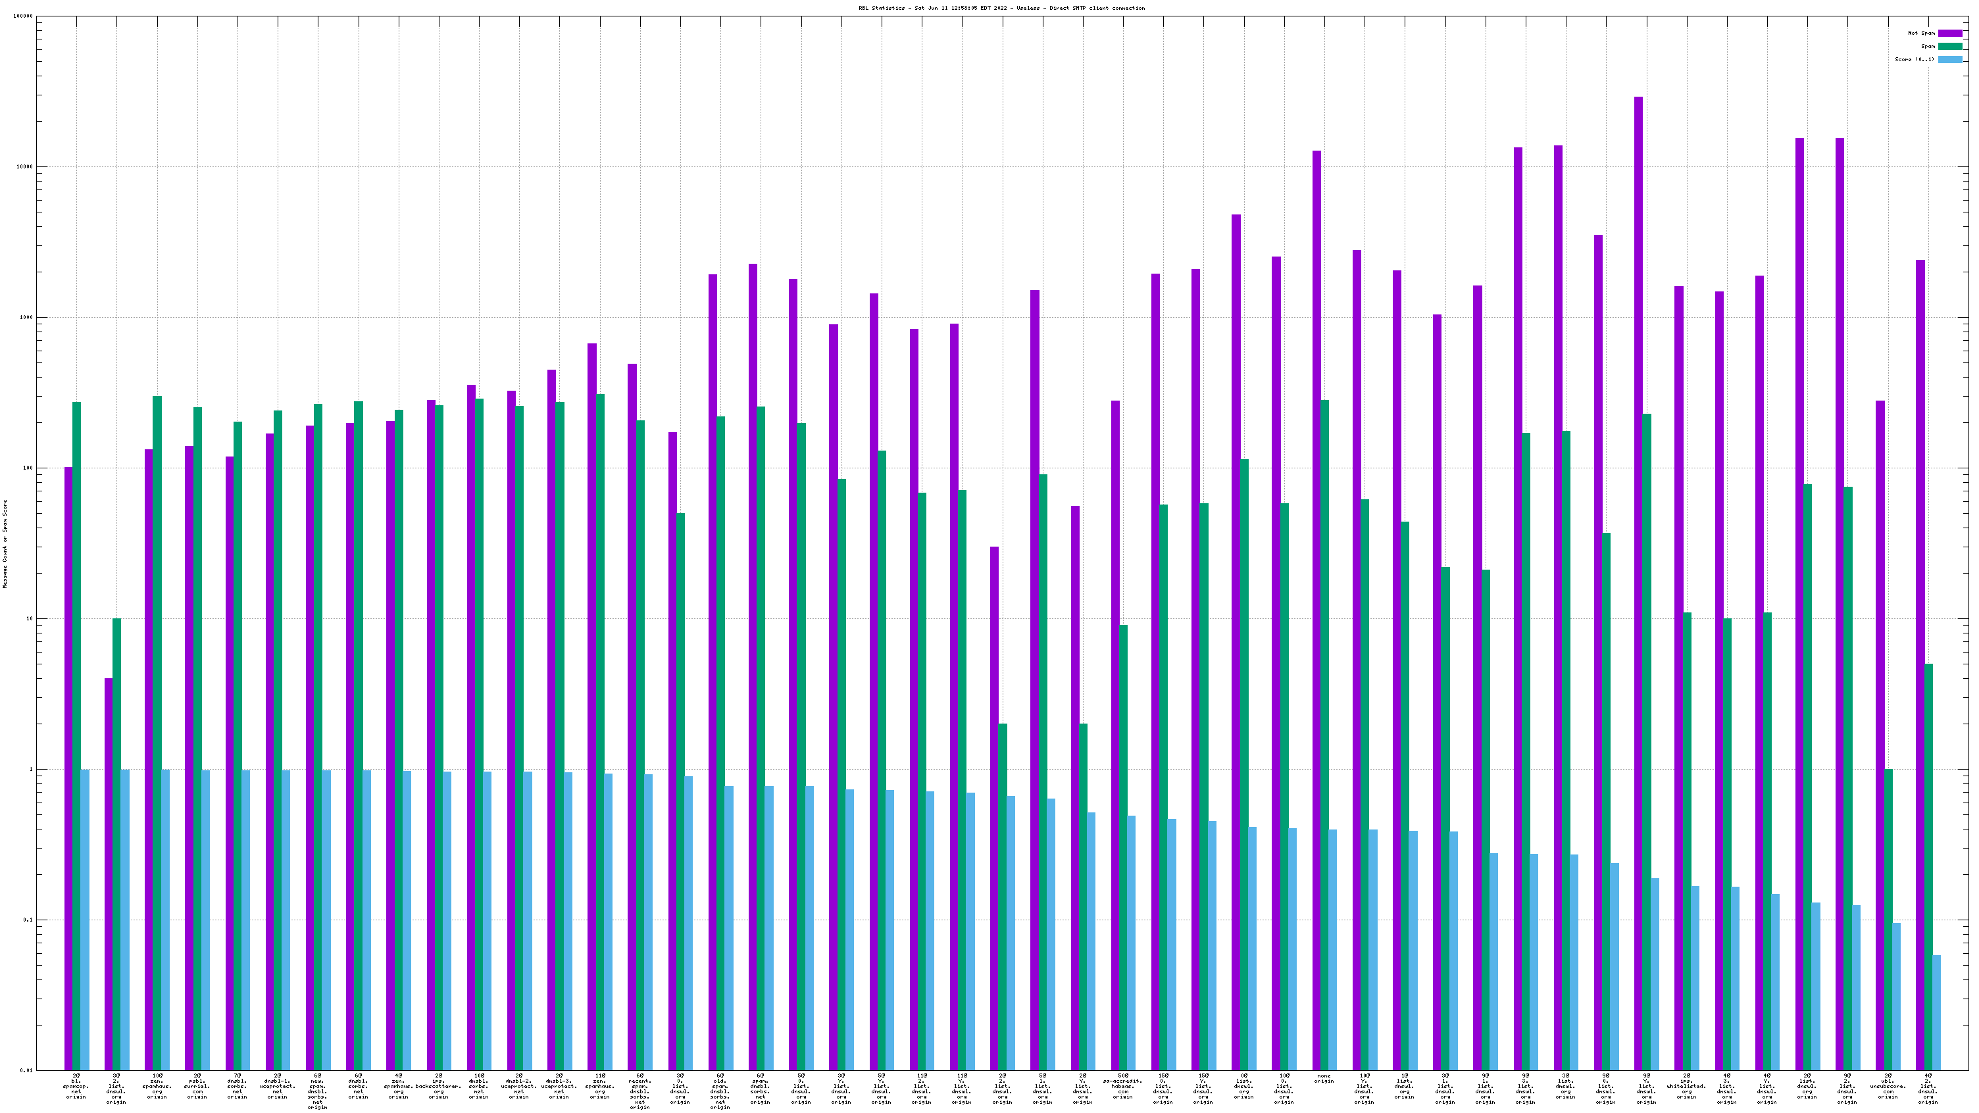This screenshot has height=1113, width=1979.
Task: Click the 'Score (0..1)' legend label
Action: [1915, 59]
